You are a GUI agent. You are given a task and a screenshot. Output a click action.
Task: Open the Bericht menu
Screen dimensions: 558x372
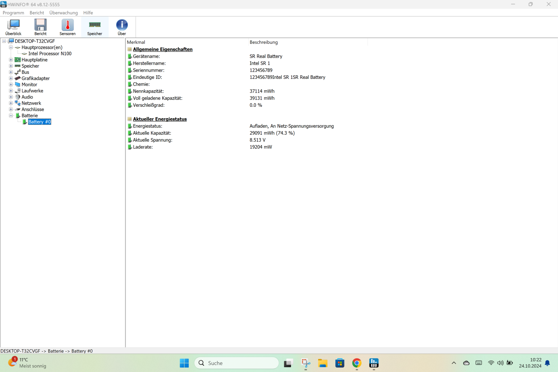coord(37,13)
